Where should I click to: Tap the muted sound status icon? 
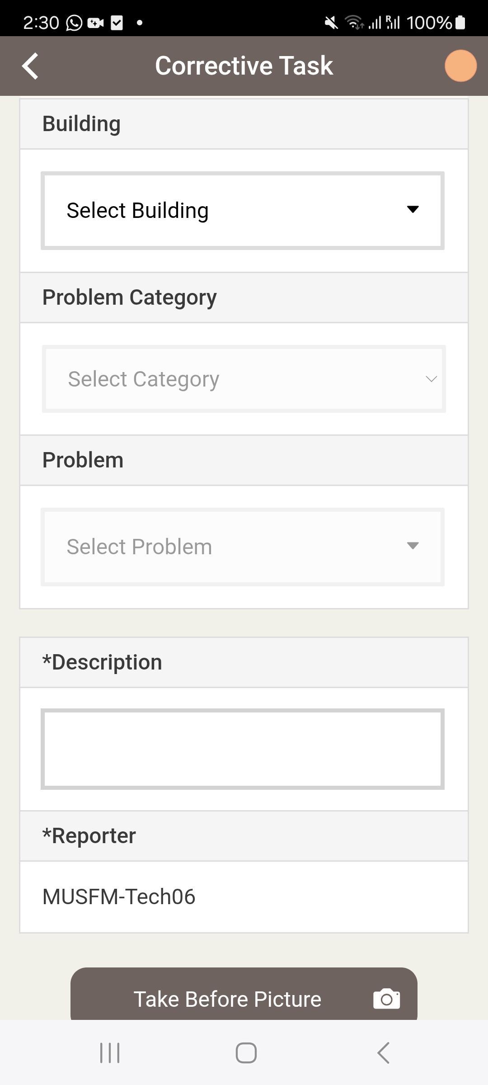(x=331, y=23)
